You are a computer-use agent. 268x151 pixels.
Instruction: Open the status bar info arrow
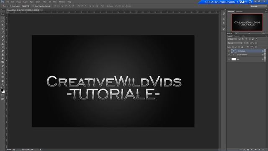[x=41, y=150]
